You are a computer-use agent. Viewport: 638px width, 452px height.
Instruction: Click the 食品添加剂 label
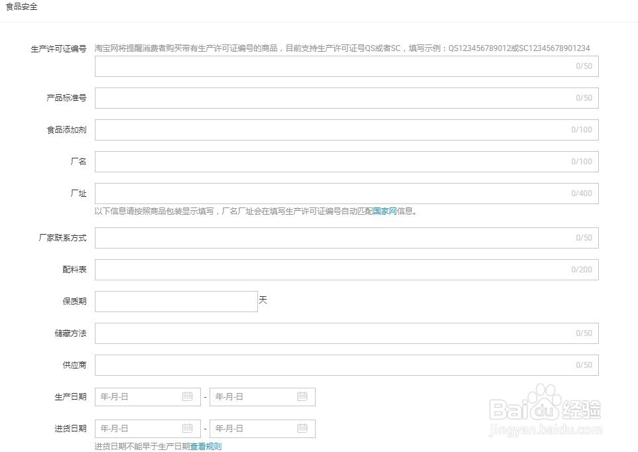tap(66, 130)
